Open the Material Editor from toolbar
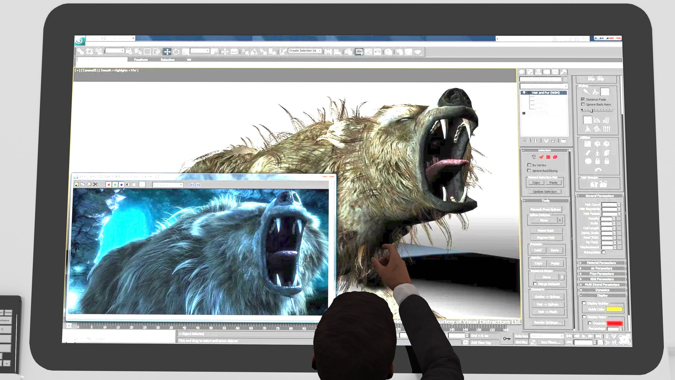The width and height of the screenshot is (675, 380). coord(388,52)
